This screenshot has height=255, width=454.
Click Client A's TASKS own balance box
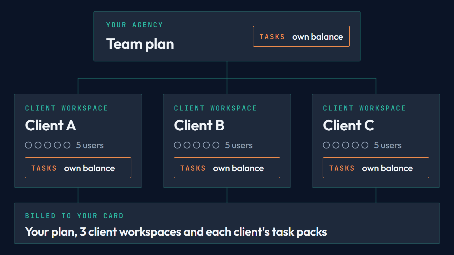pyautogui.click(x=78, y=168)
